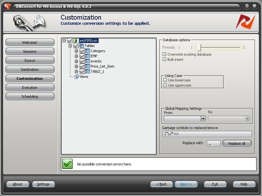This screenshot has width=262, height=196.
Task: Check the Use lowercase option
Action: [165, 80]
